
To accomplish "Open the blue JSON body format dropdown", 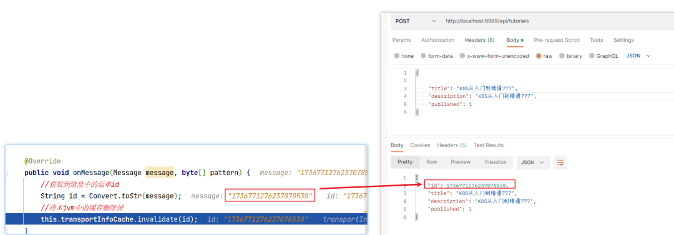I will pos(638,56).
